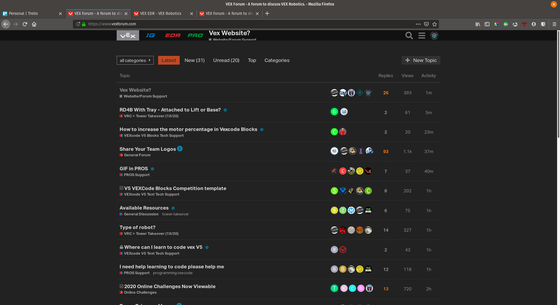
Task: Open the programming:vexcode tag
Action: [173, 273]
